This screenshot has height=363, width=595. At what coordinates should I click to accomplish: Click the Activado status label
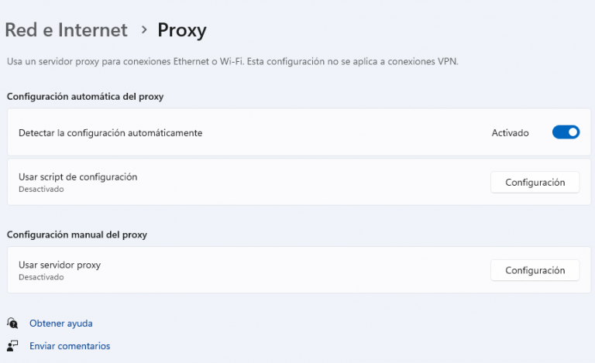tap(510, 133)
